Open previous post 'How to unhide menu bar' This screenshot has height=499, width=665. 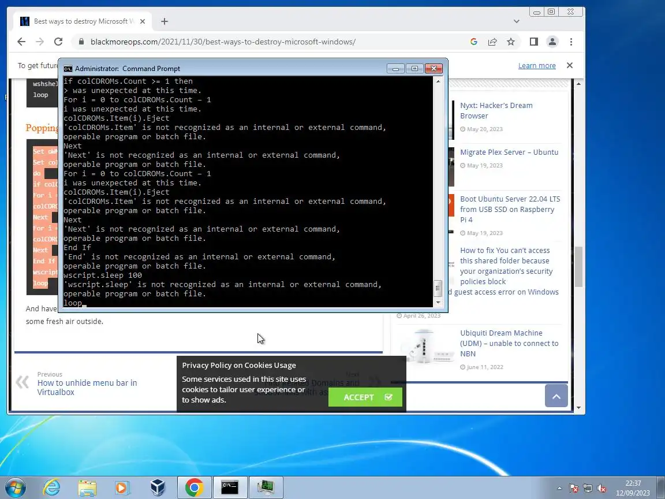[x=87, y=388]
